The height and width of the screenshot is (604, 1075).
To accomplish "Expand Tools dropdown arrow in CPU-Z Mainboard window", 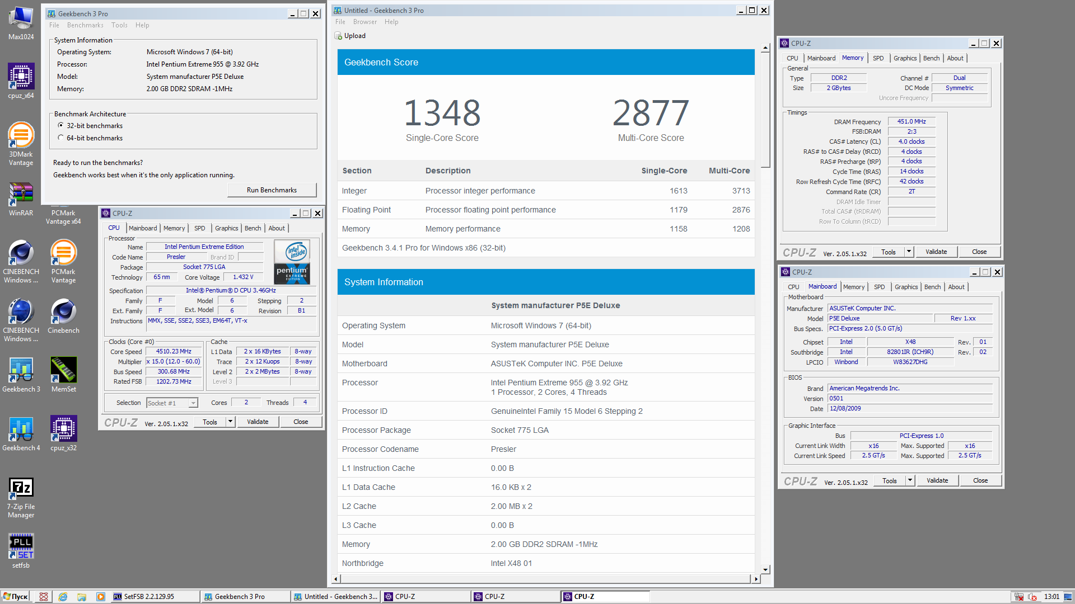I will coord(910,480).
